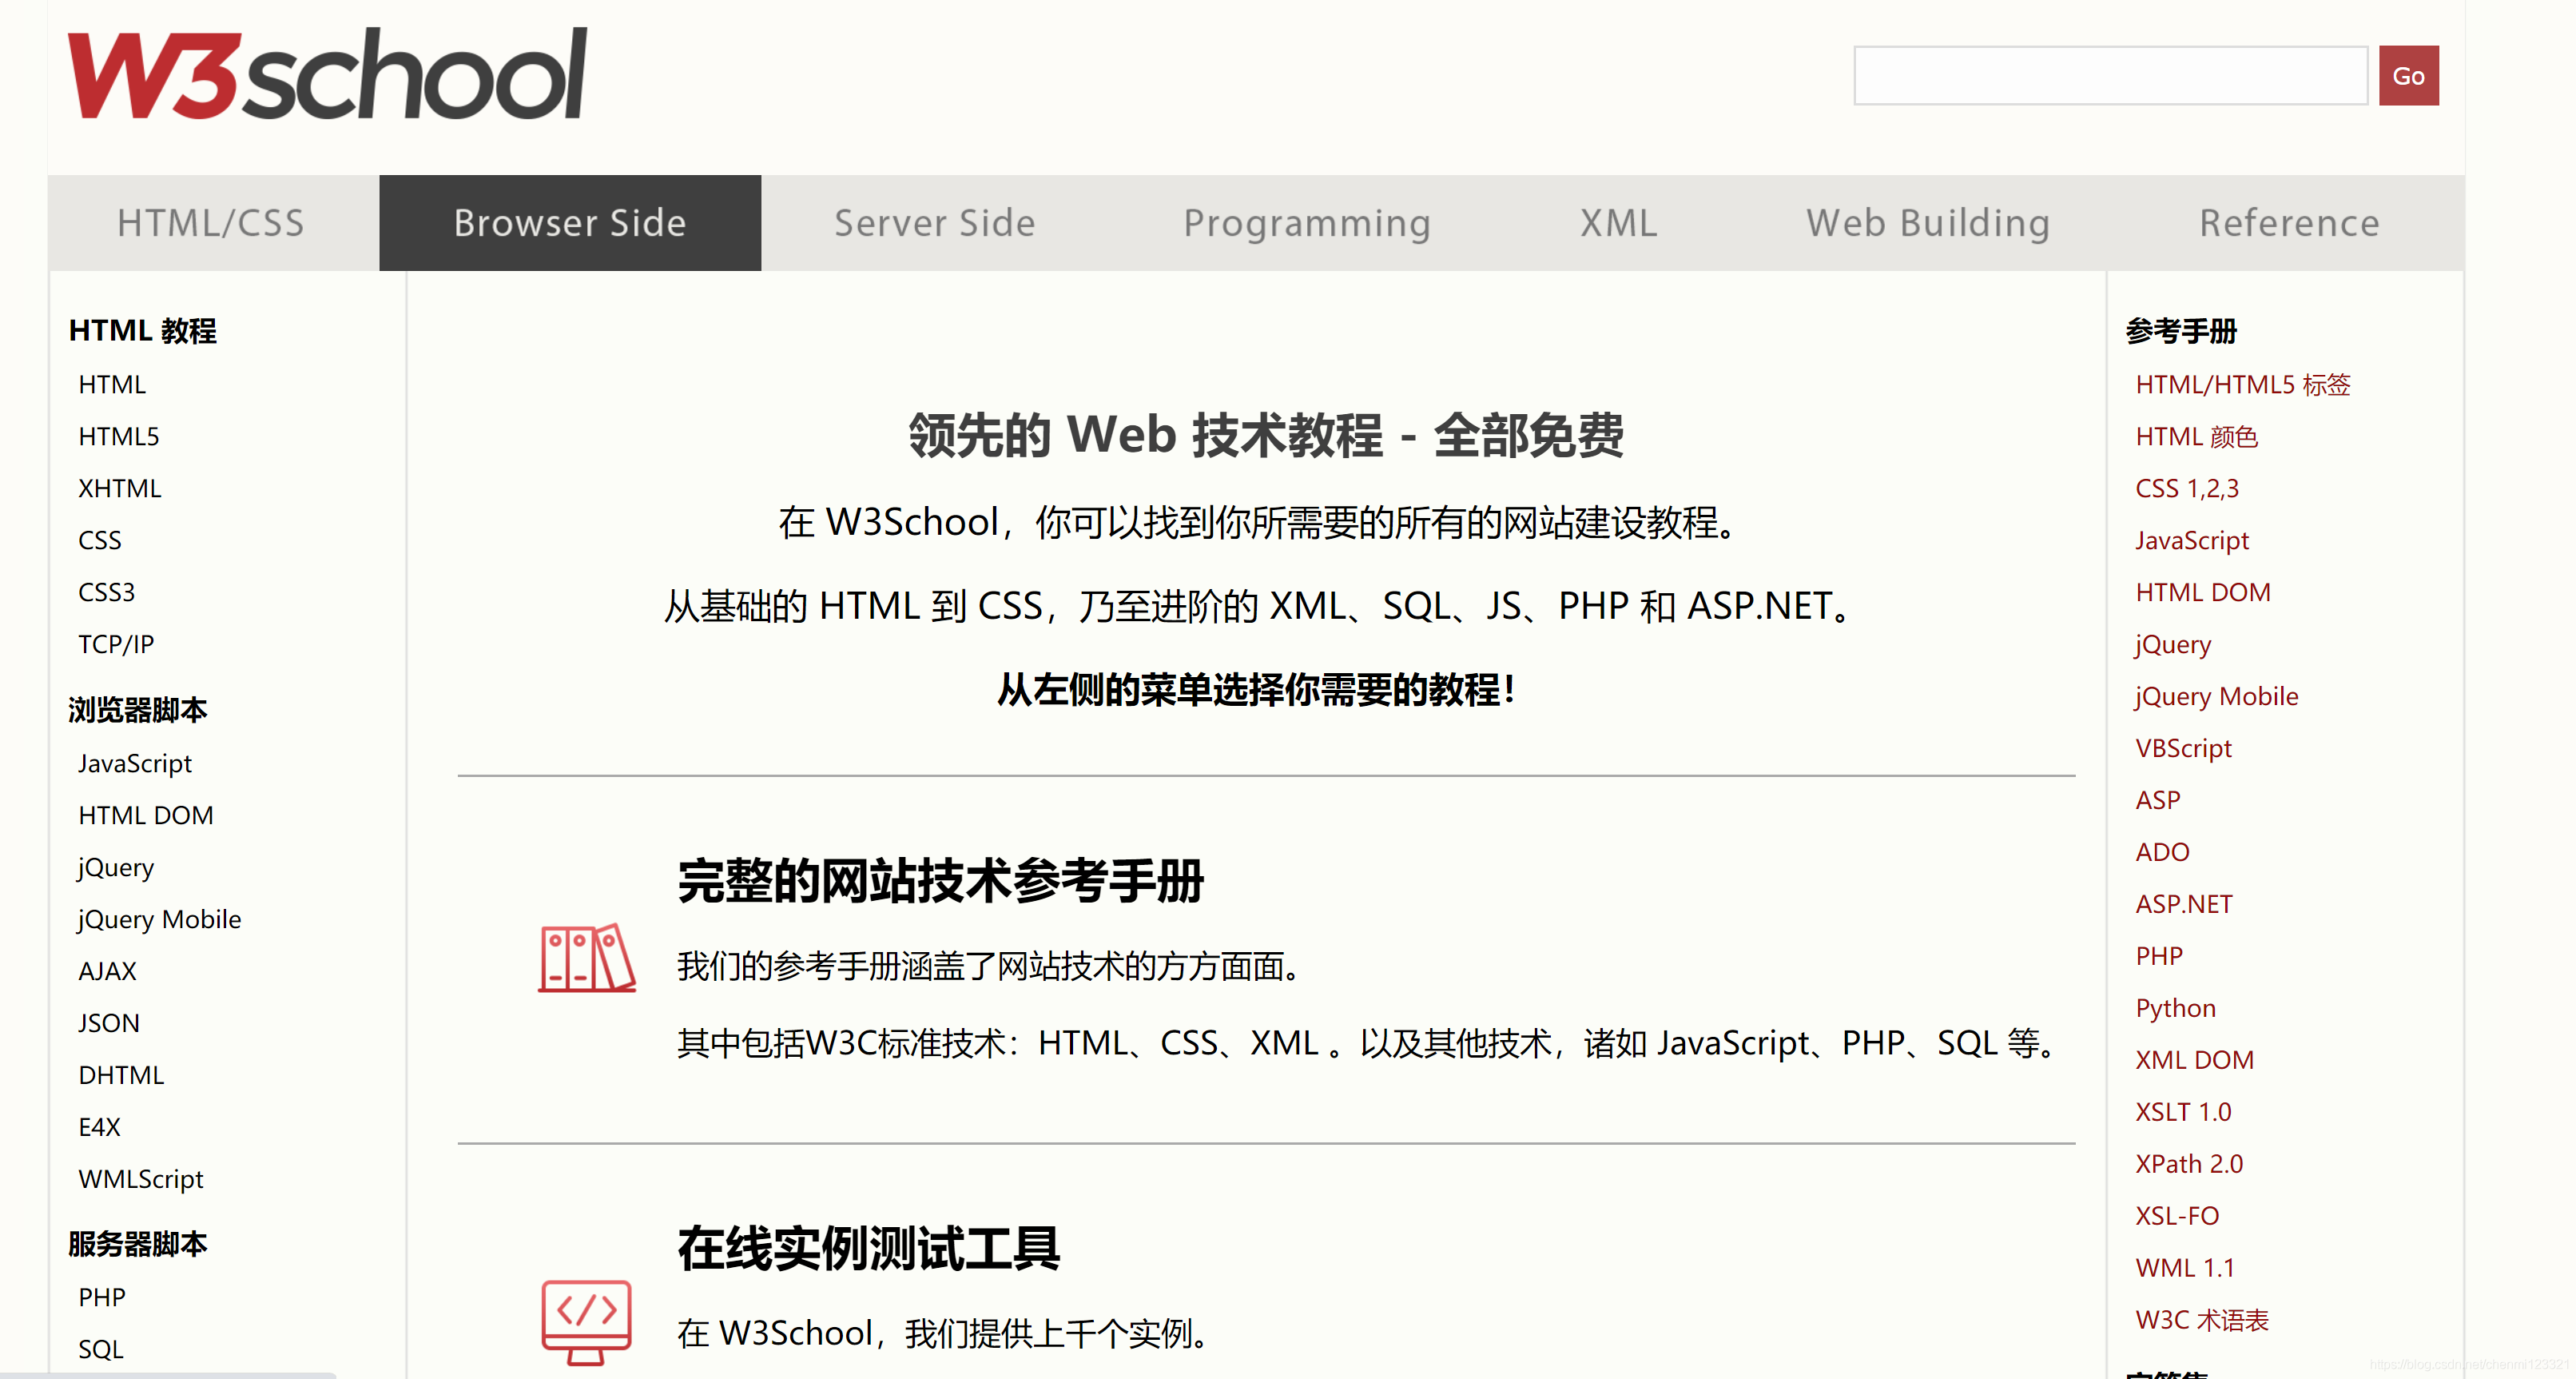Click the W3school logo

pyautogui.click(x=327, y=74)
